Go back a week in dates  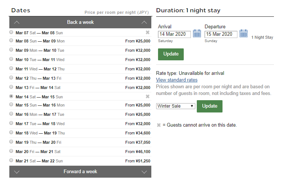pos(80,22)
